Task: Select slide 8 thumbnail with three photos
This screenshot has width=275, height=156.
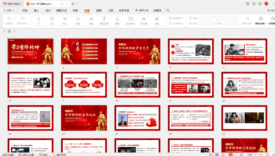Action: [x=137, y=84]
